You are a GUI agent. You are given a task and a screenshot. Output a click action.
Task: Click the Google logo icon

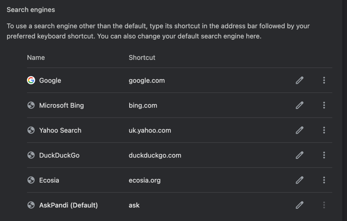pyautogui.click(x=31, y=80)
